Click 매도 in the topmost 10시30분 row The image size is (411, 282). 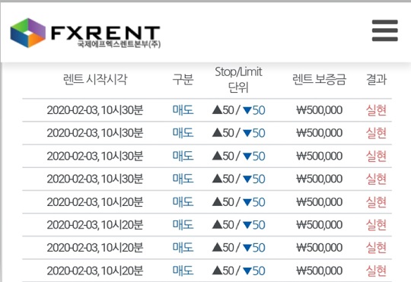[183, 110]
